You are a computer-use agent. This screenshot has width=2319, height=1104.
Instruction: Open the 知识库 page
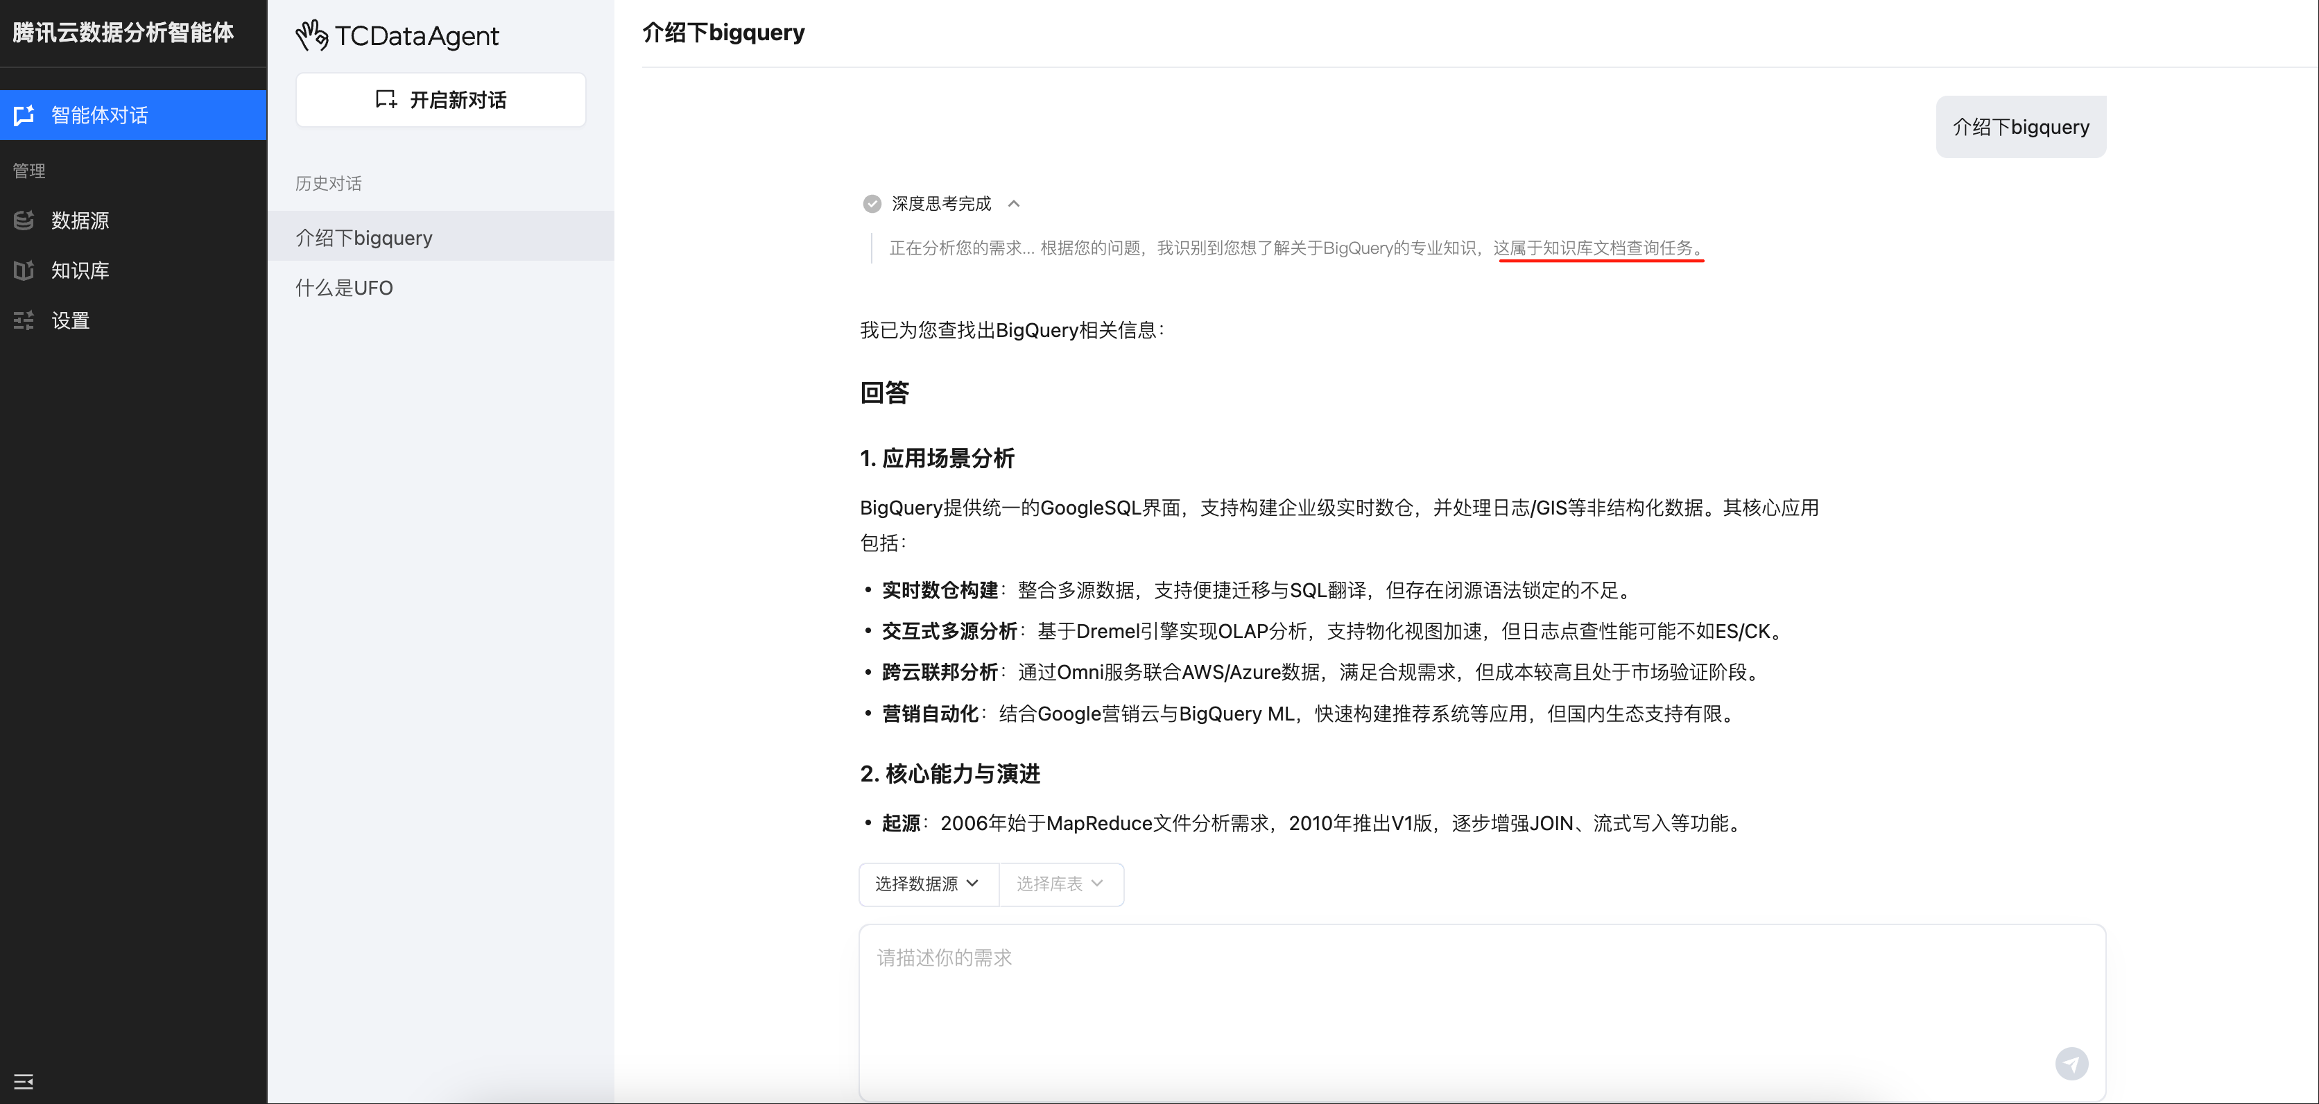coord(133,270)
